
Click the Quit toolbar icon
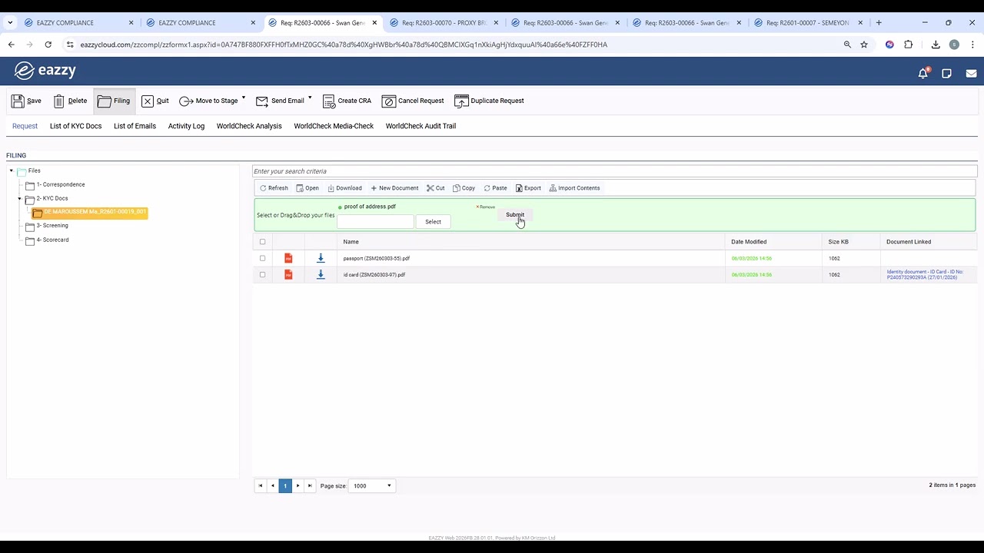click(148, 101)
